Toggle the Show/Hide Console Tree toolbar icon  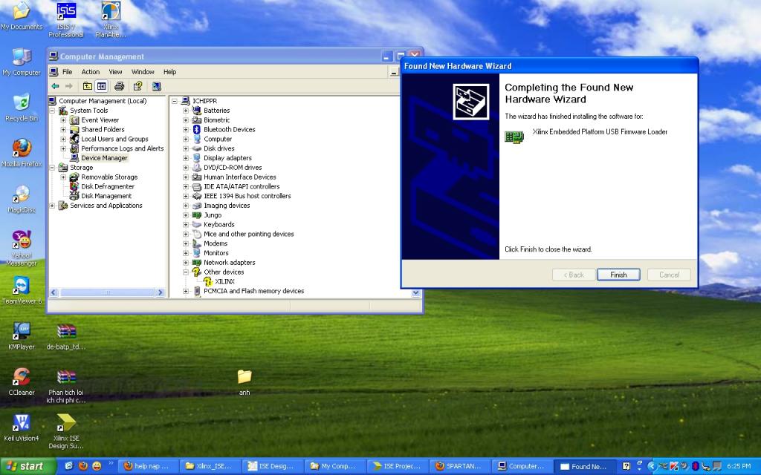(101, 86)
